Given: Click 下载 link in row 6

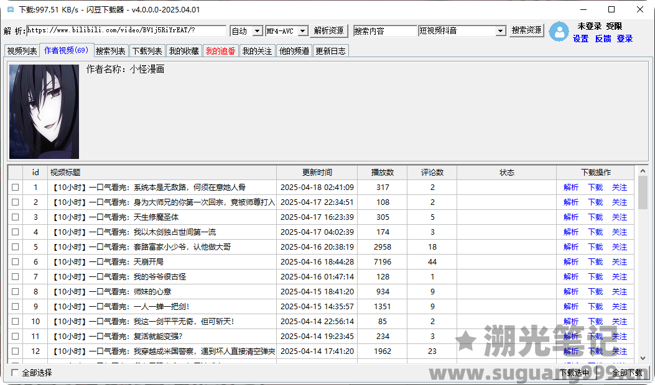Looking at the screenshot, I should pos(595,262).
